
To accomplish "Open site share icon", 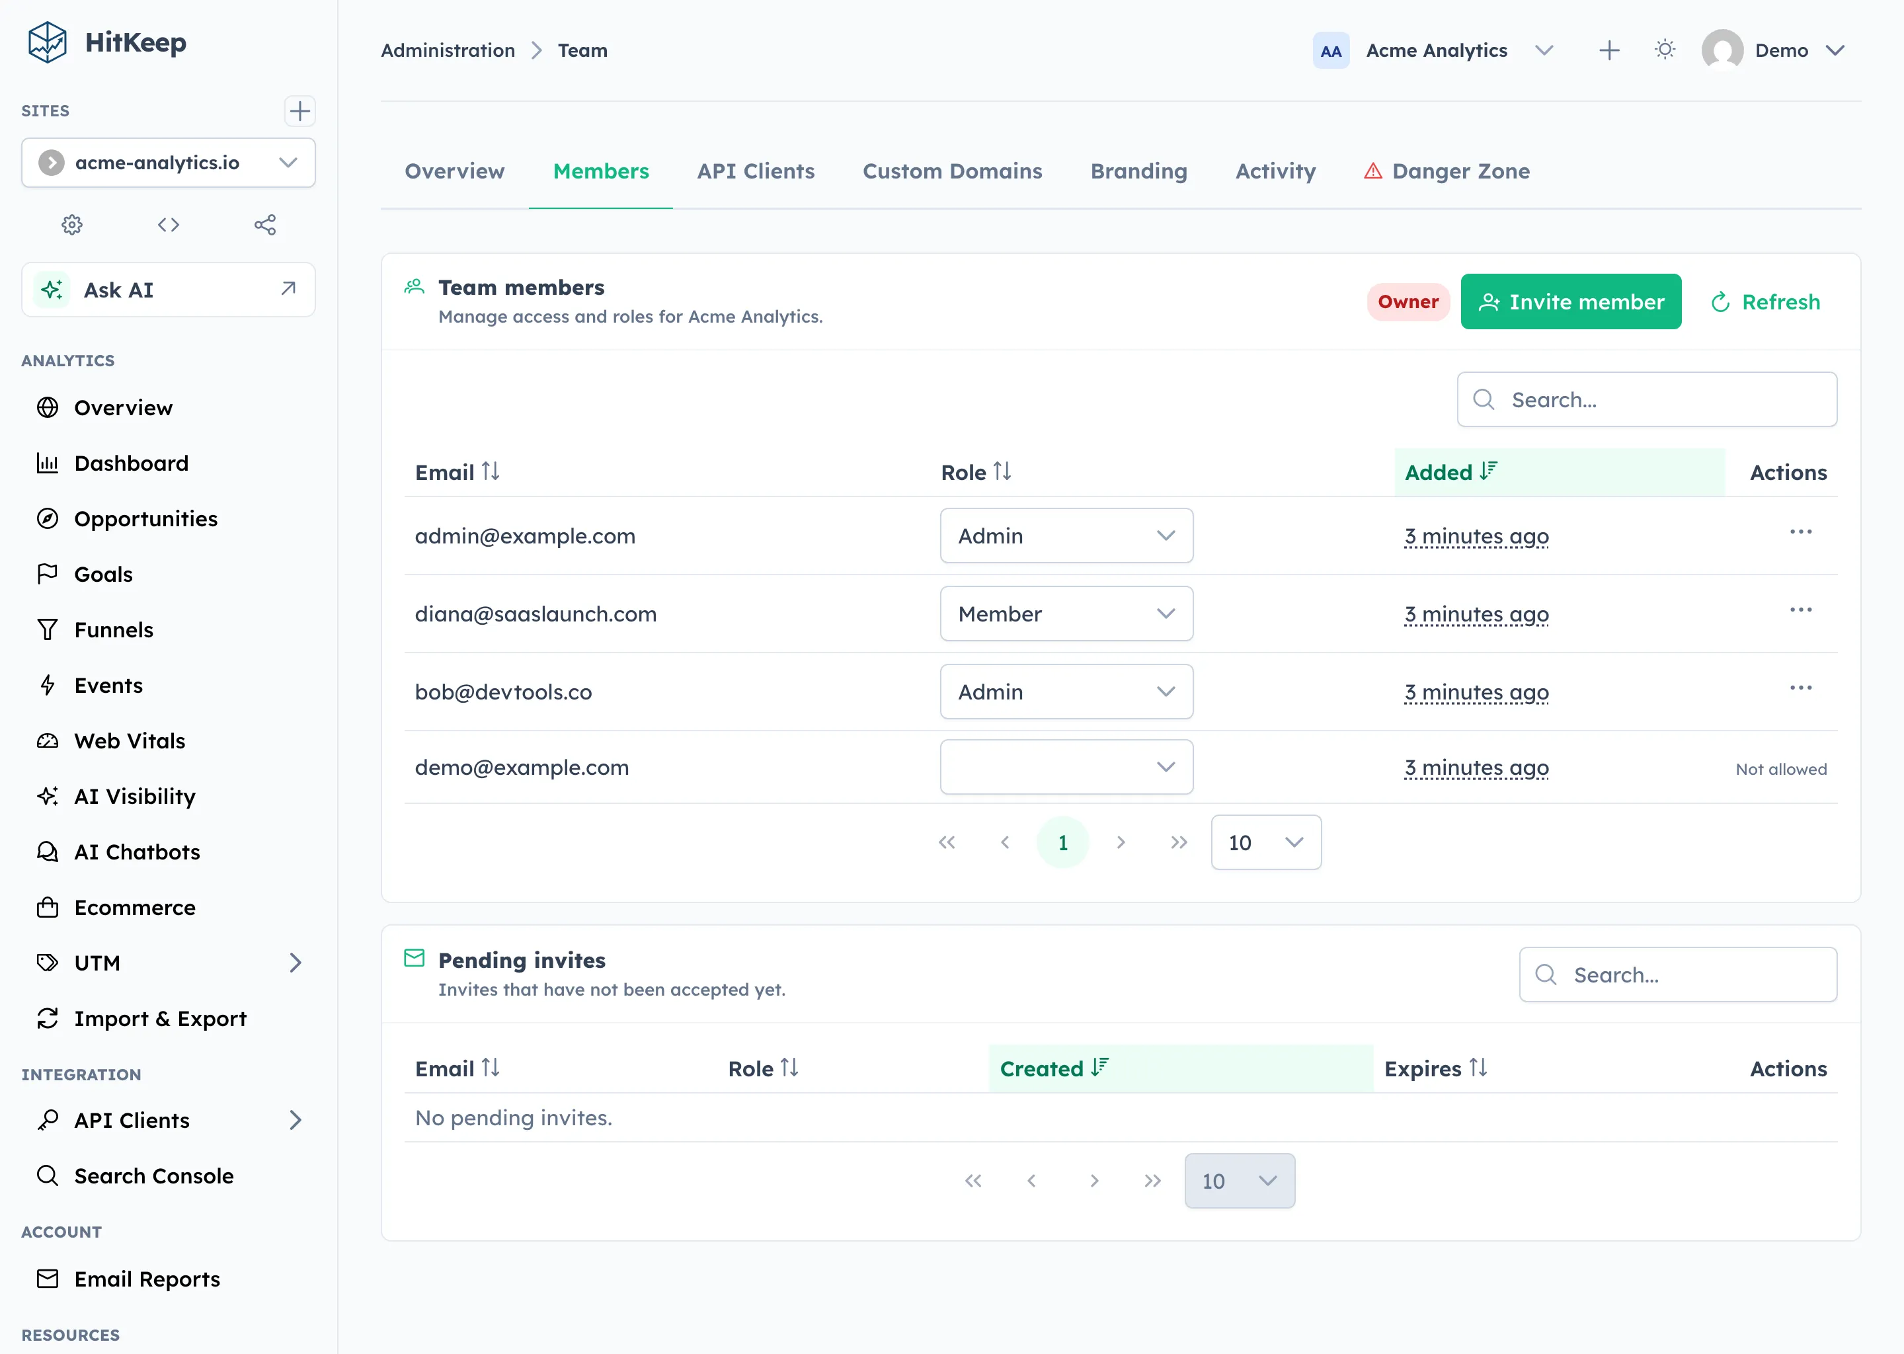I will [x=265, y=224].
